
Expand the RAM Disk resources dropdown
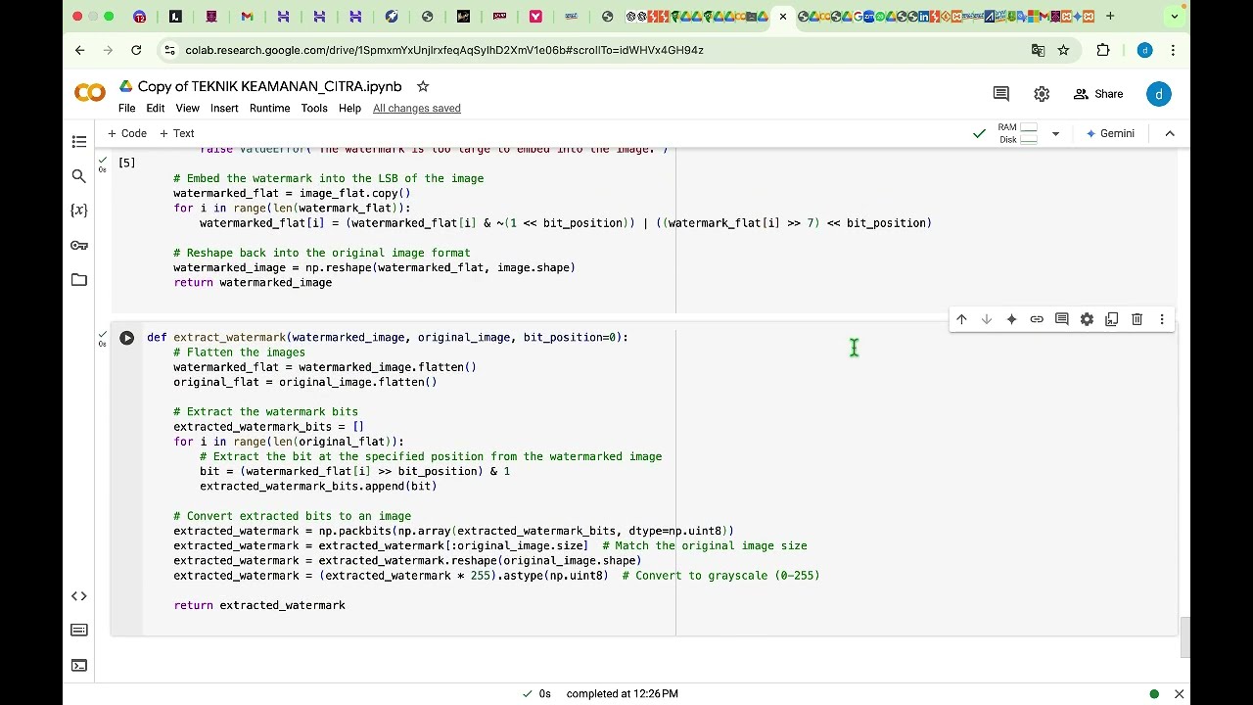pyautogui.click(x=1055, y=133)
